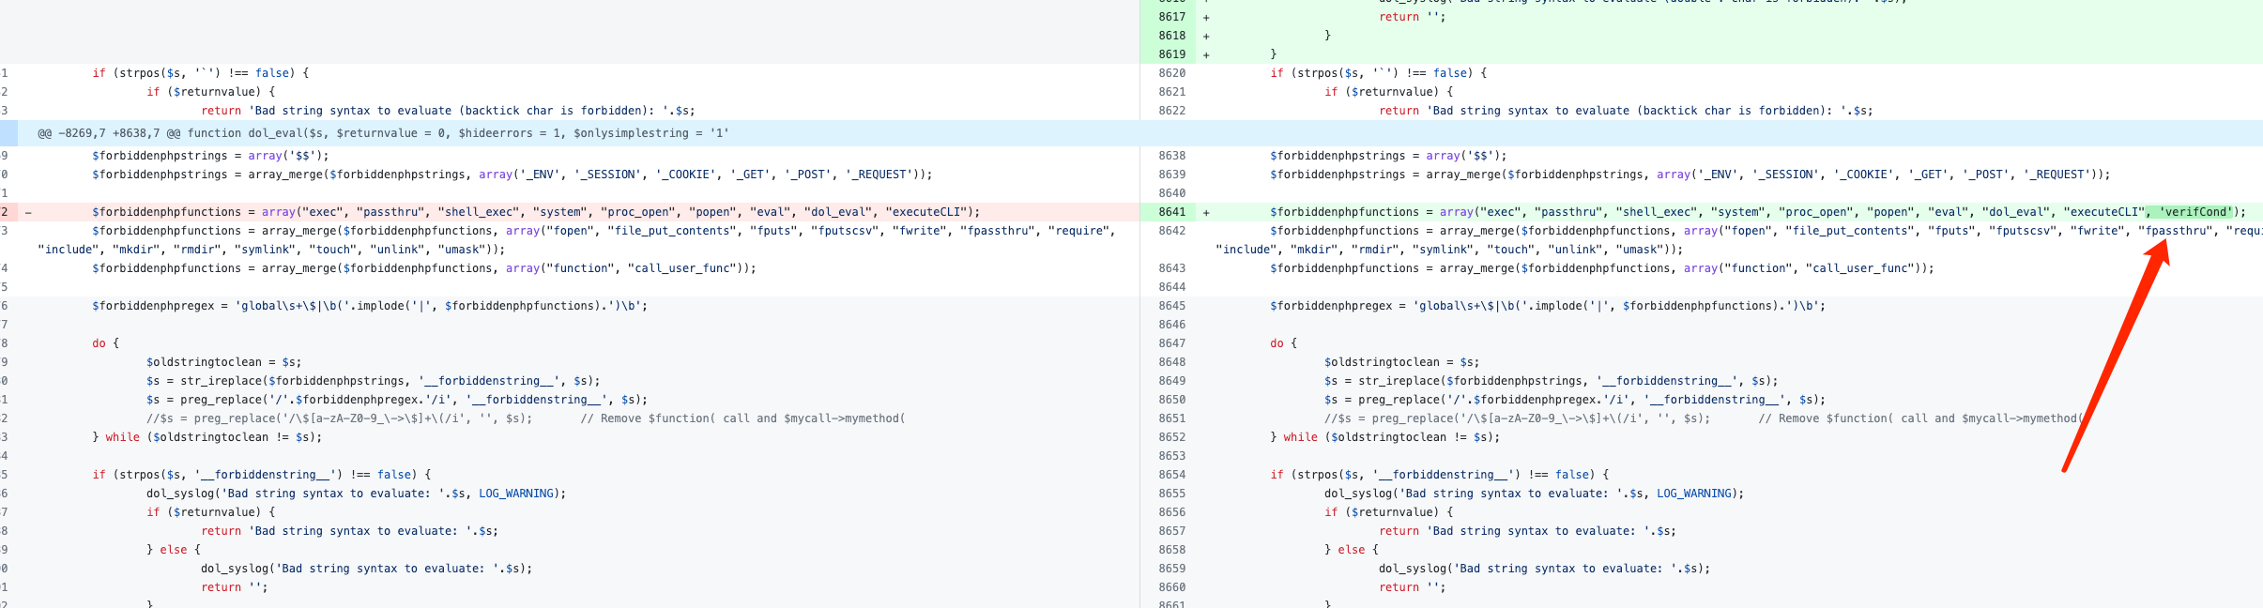Click the array('$$') code on line 8638
The width and height of the screenshot is (2263, 608).
pyautogui.click(x=1389, y=156)
